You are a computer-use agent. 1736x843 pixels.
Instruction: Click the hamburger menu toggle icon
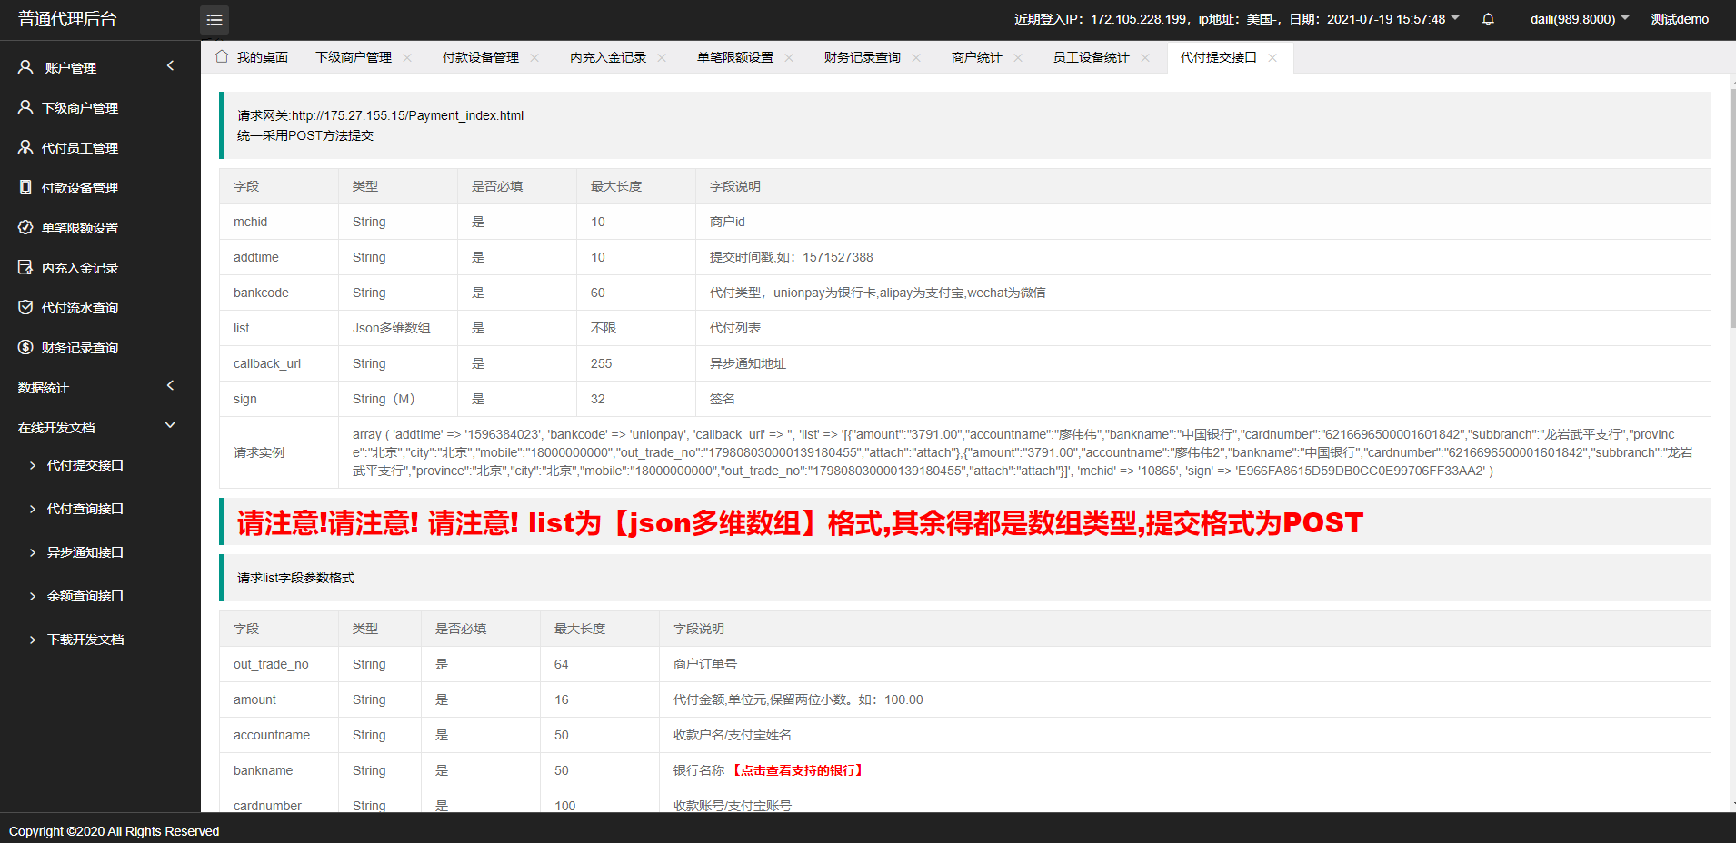tap(215, 19)
